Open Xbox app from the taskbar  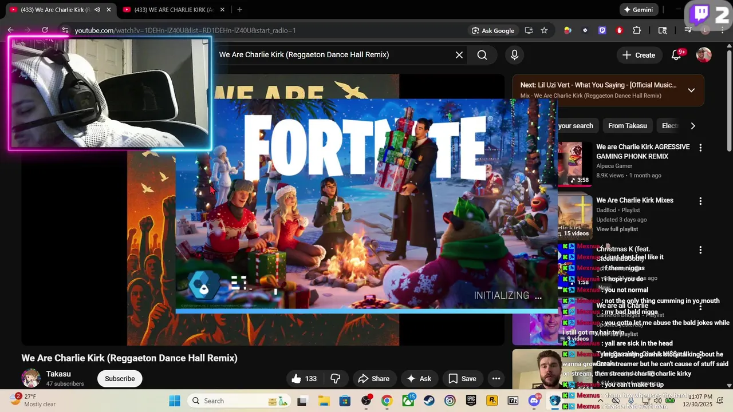click(408, 401)
